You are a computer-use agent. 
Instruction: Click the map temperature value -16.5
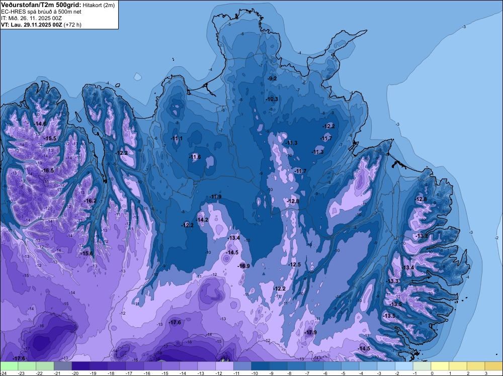coord(48,170)
